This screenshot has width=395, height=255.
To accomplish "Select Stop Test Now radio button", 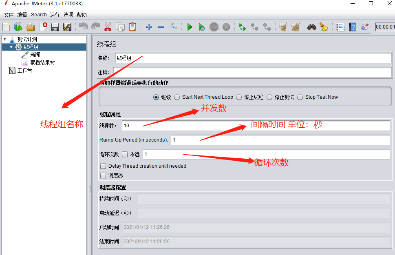I will 300,97.
